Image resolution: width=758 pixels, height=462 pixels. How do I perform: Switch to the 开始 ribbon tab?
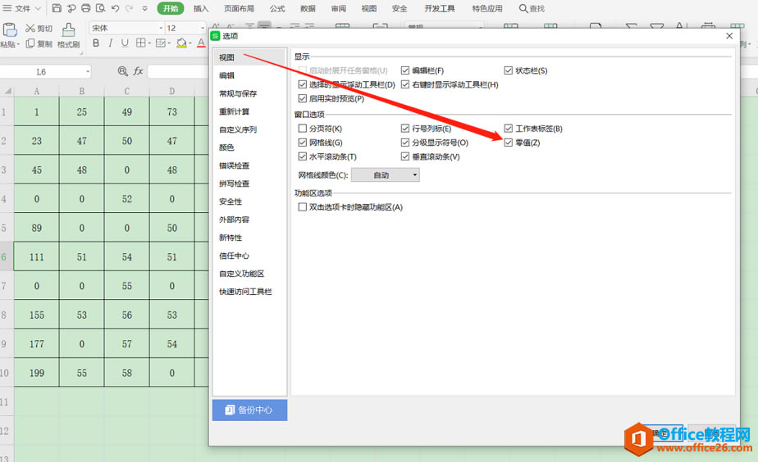pos(170,8)
